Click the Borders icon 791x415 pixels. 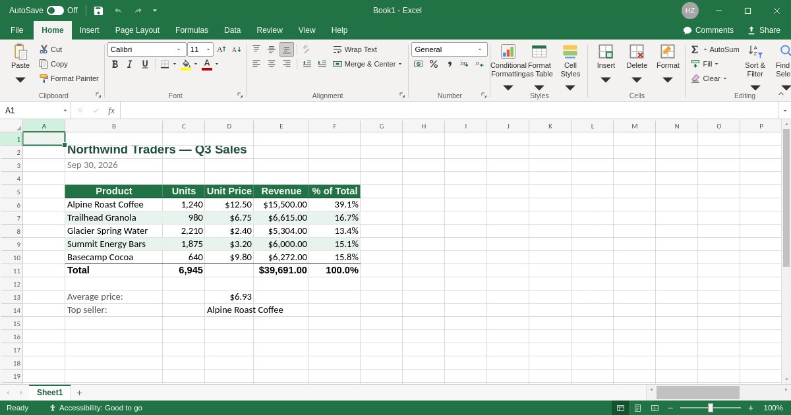[x=165, y=64]
